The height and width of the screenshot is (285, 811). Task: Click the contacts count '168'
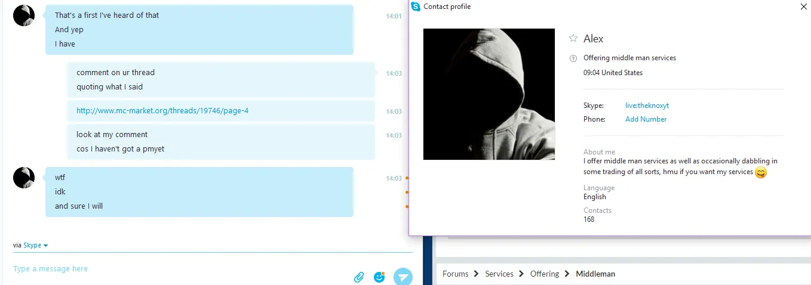pyautogui.click(x=589, y=219)
